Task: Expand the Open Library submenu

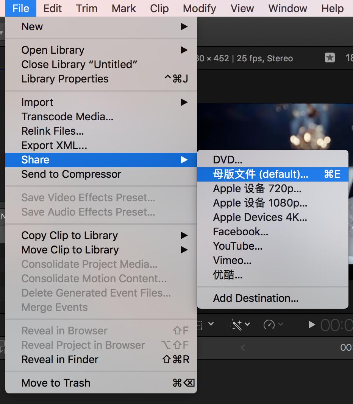Action: click(x=101, y=50)
